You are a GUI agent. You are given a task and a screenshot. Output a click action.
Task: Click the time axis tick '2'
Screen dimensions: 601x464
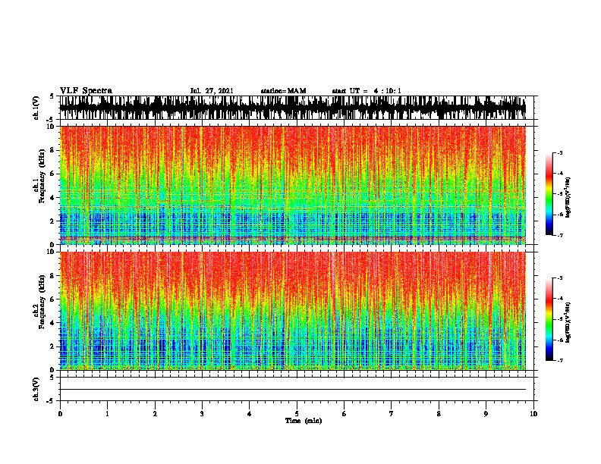155,414
